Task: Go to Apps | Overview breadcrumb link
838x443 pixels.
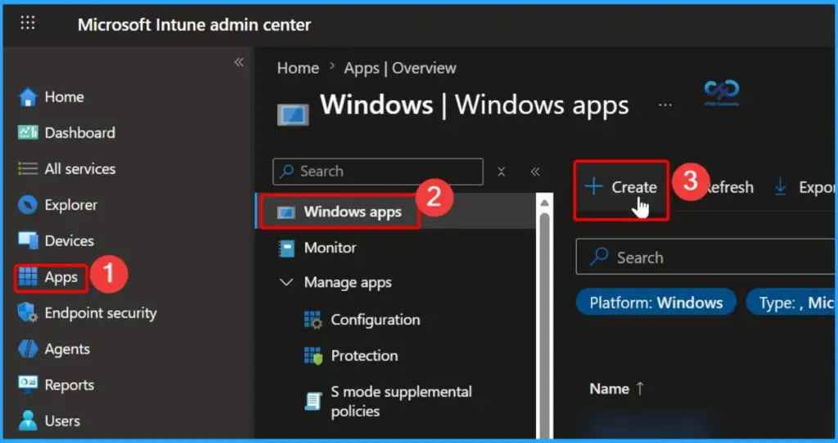Action: (x=399, y=68)
